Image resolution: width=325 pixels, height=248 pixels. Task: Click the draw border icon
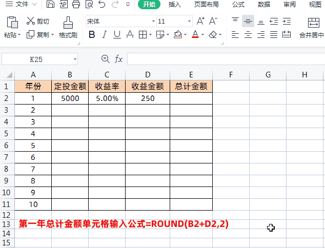160,35
